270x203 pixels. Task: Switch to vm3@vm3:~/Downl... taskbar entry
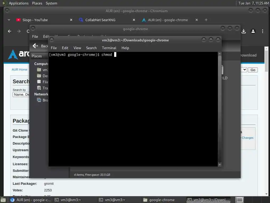pyautogui.click(x=209, y=200)
